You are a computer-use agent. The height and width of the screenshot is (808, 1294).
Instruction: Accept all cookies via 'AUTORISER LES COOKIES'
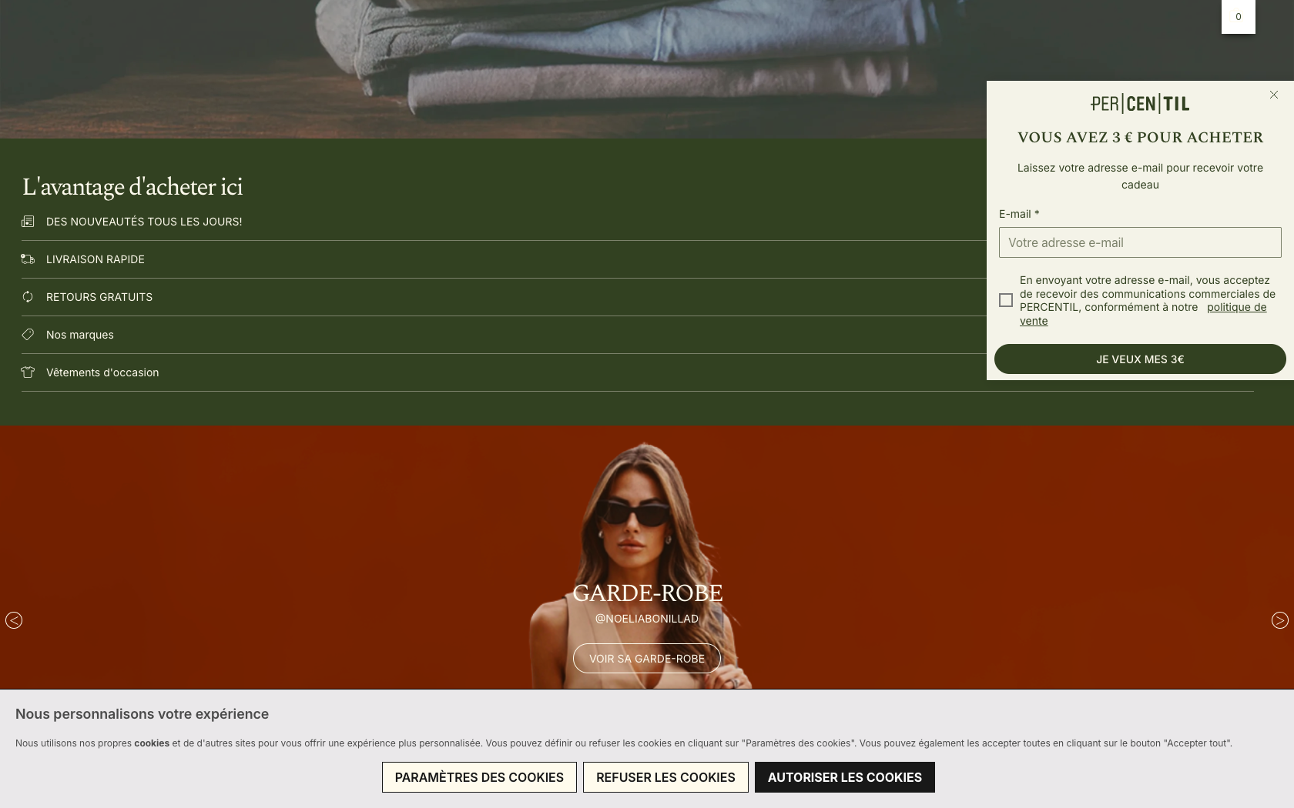pyautogui.click(x=844, y=777)
